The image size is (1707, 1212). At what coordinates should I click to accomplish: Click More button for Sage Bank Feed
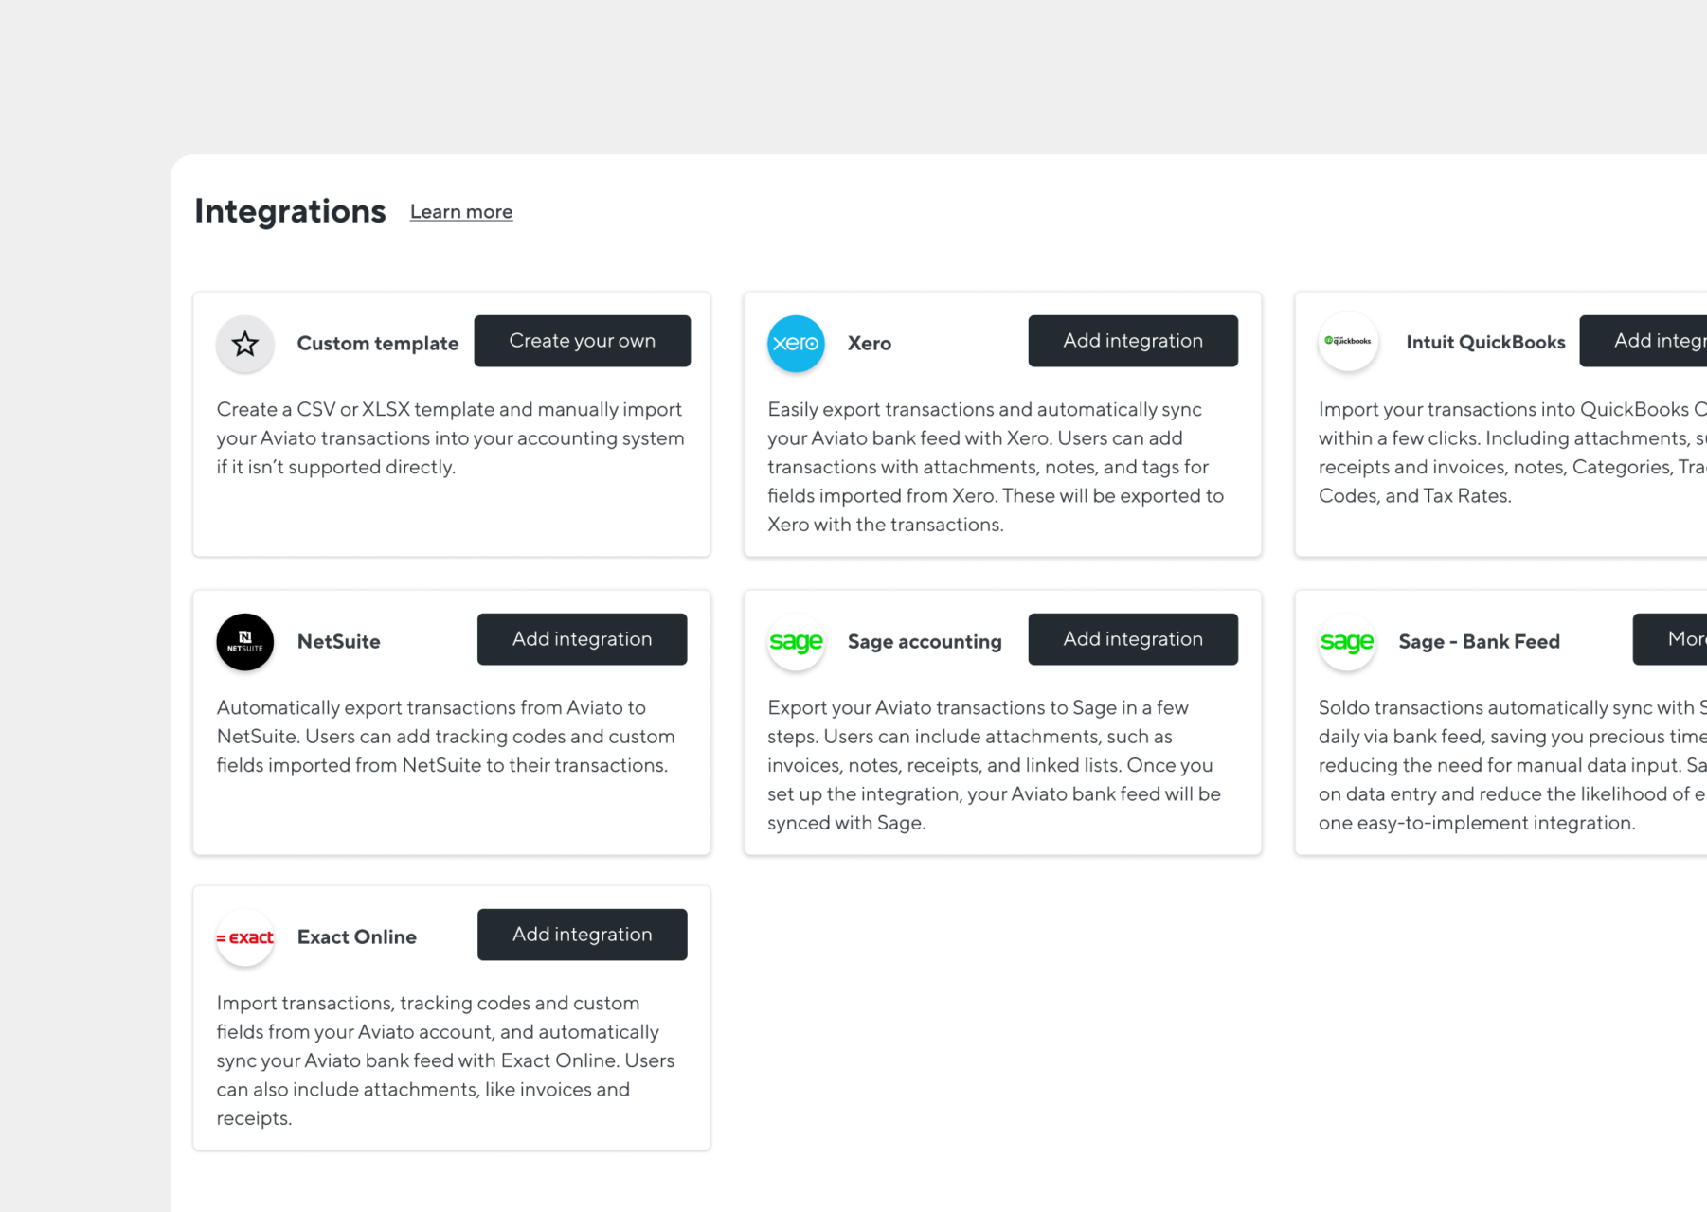pyautogui.click(x=1670, y=639)
